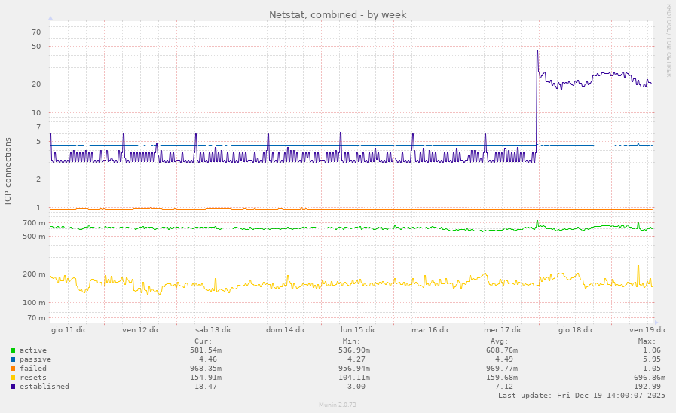The width and height of the screenshot is (676, 413).
Task: Select the 'resets' legend label
Action: [32, 378]
